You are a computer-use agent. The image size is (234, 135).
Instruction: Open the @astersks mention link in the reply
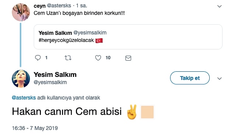(24, 98)
